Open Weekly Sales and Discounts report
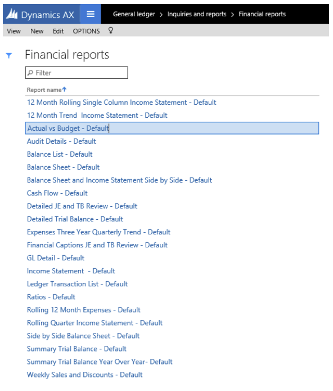 coord(84,375)
